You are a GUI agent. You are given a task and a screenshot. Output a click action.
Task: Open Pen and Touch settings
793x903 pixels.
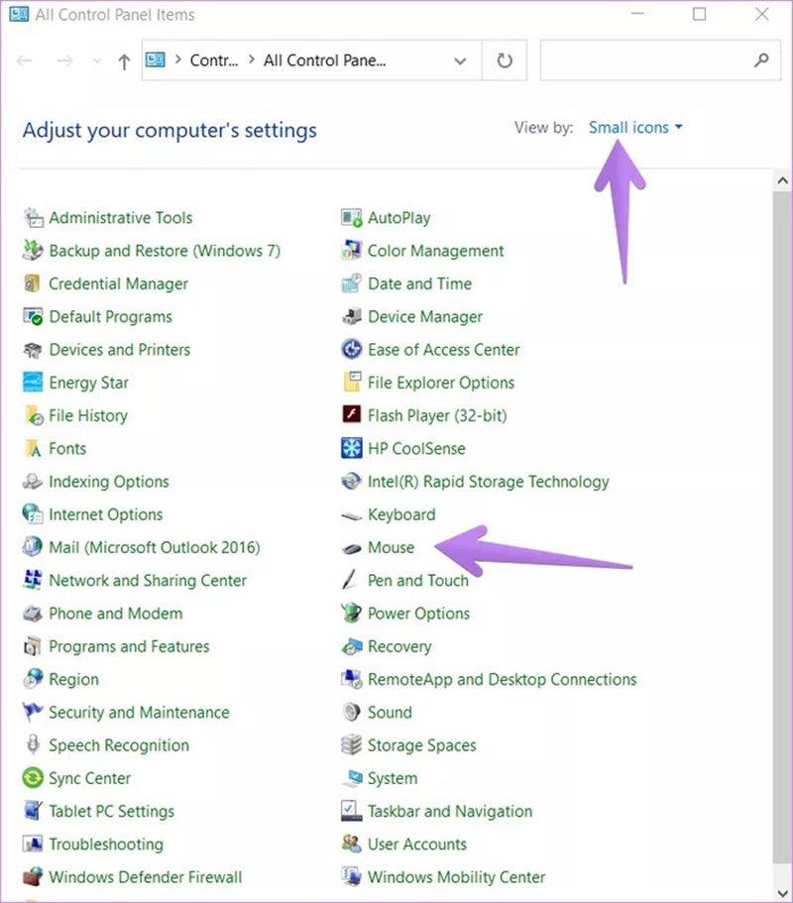click(x=418, y=581)
